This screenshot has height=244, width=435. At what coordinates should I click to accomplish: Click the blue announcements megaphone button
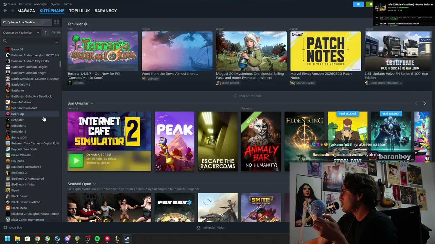click(358, 4)
